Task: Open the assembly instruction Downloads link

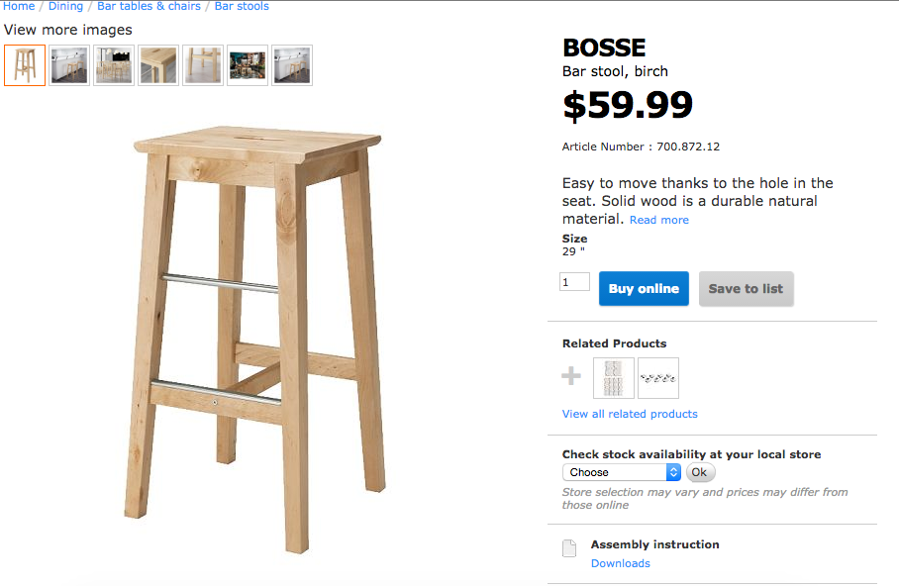Action: pos(621,563)
